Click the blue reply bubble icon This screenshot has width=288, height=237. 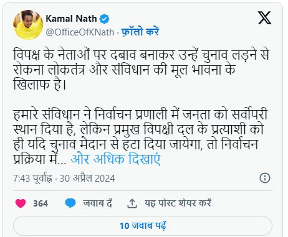(70, 203)
